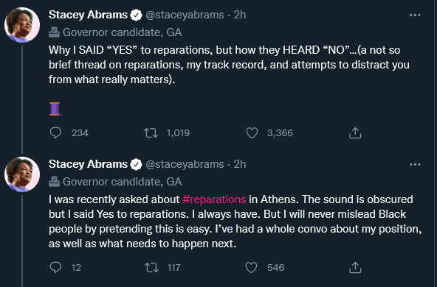Viewport: 437px width, 287px height.
Task: Click @staceyabrams handle on second tweet
Action: (185, 164)
